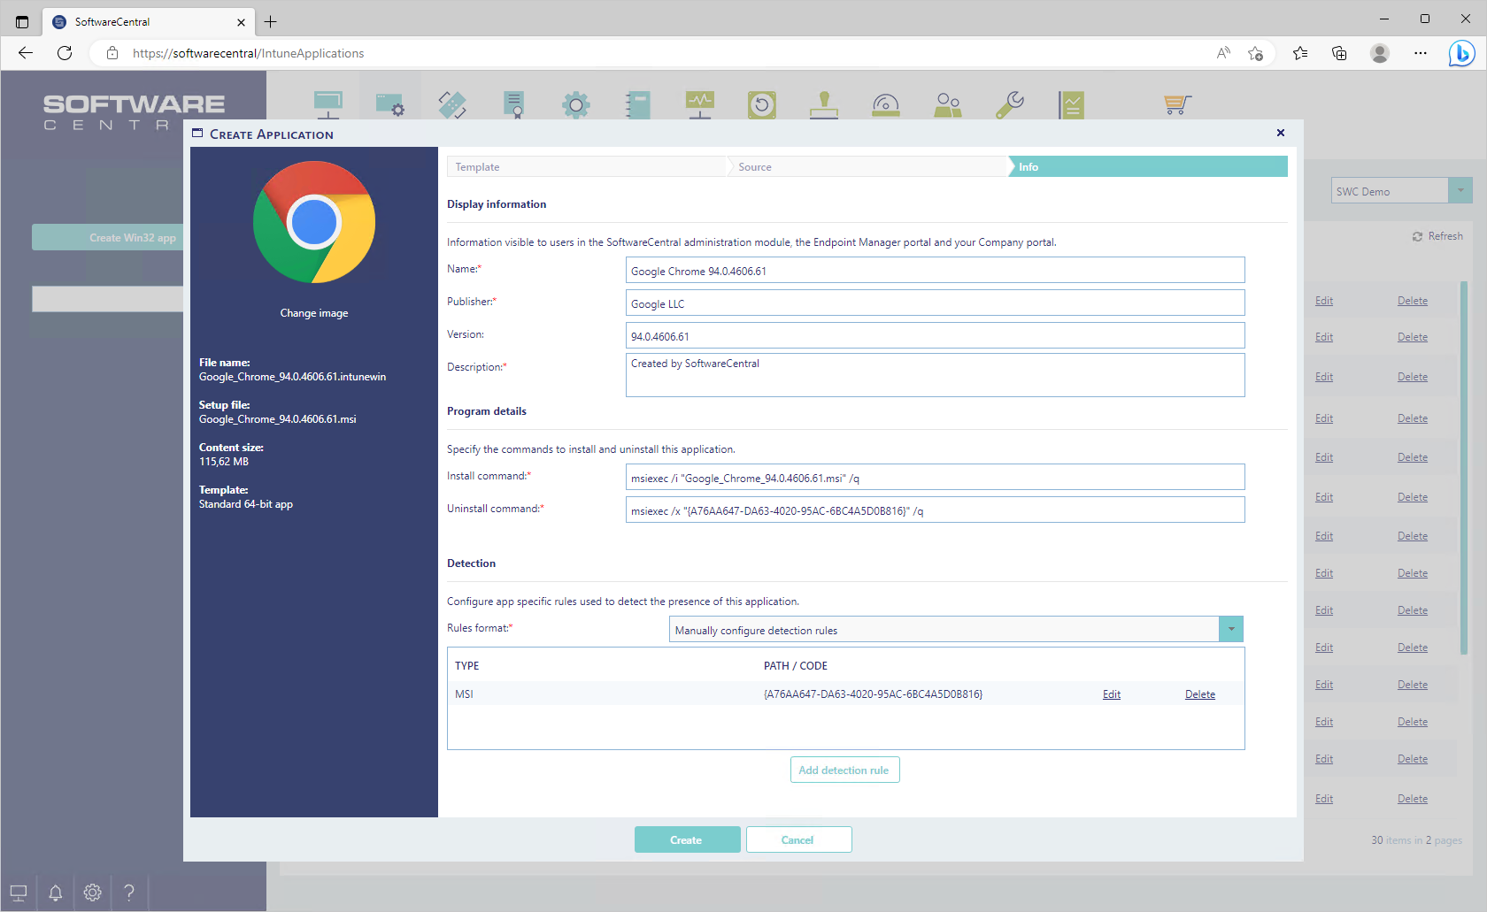
Task: Expand the Rules format dropdown
Action: (1230, 629)
